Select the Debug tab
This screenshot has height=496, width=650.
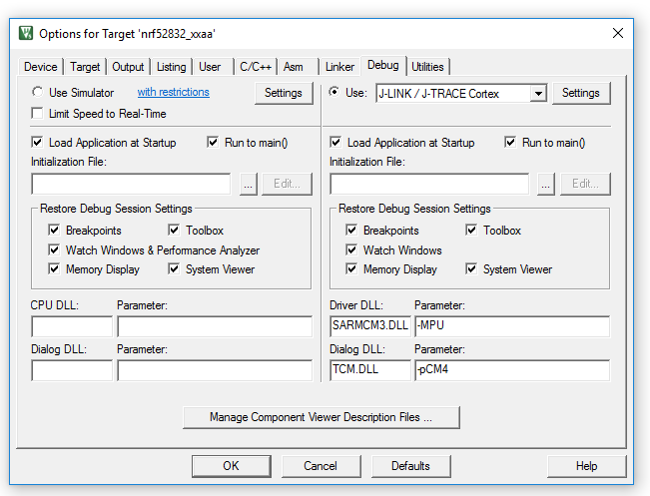pos(383,65)
